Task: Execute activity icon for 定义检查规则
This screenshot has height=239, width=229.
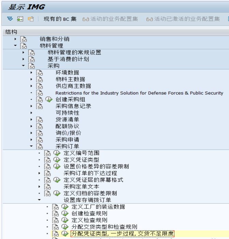Action: click(x=65, y=220)
